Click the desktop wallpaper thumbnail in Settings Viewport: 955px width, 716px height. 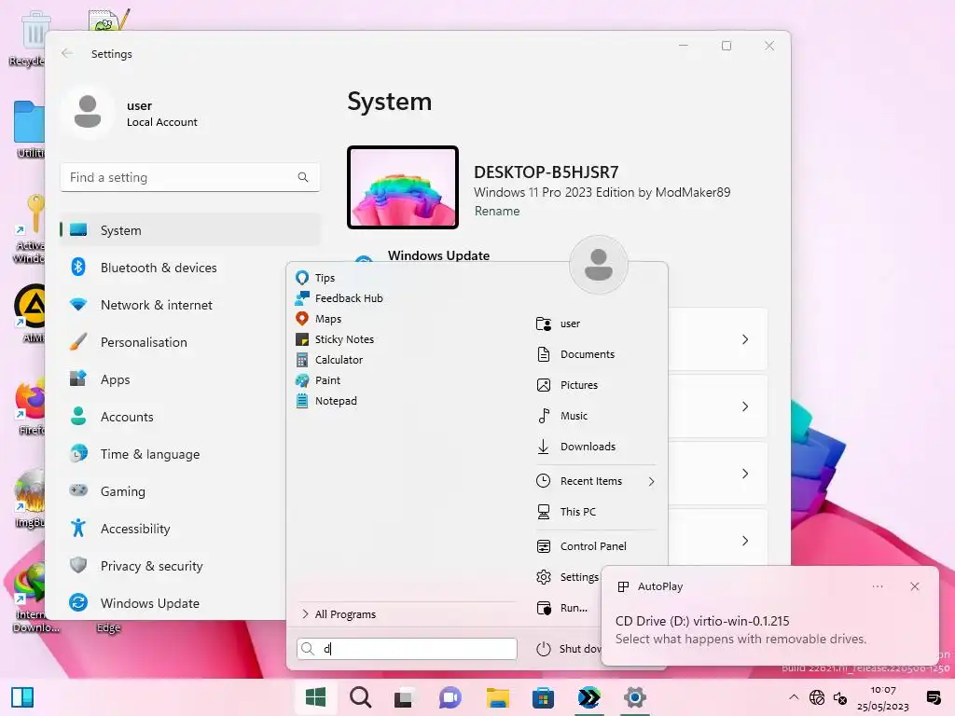(403, 187)
